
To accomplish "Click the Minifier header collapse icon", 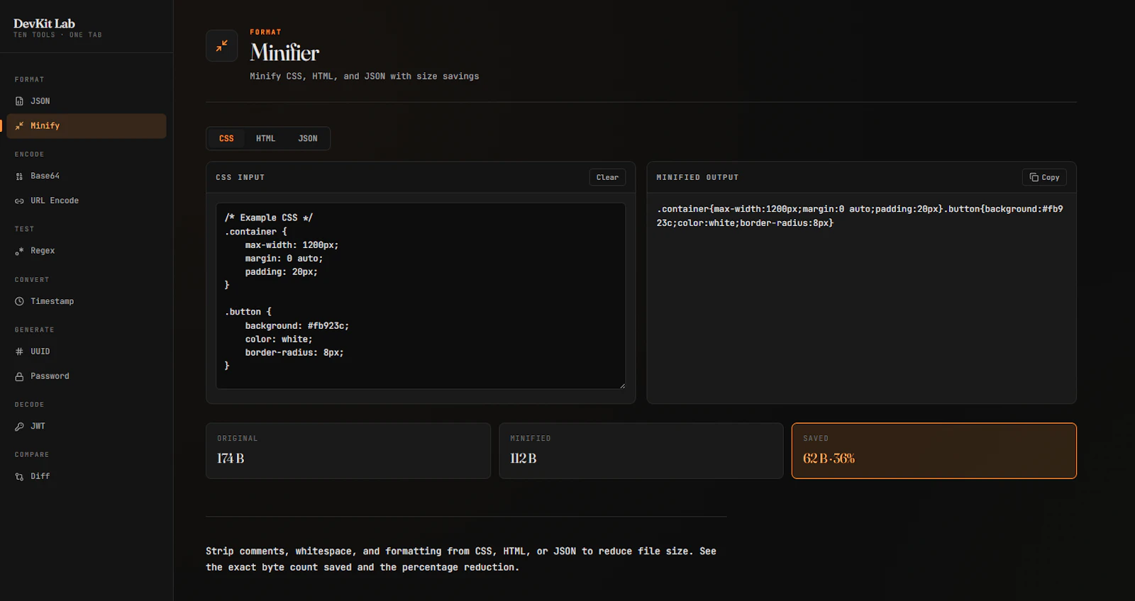I will [222, 45].
